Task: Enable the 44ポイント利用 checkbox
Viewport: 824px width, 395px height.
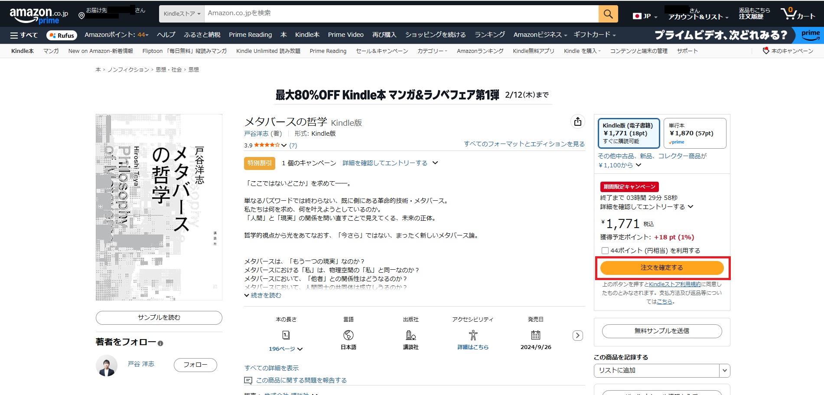Action: point(605,251)
